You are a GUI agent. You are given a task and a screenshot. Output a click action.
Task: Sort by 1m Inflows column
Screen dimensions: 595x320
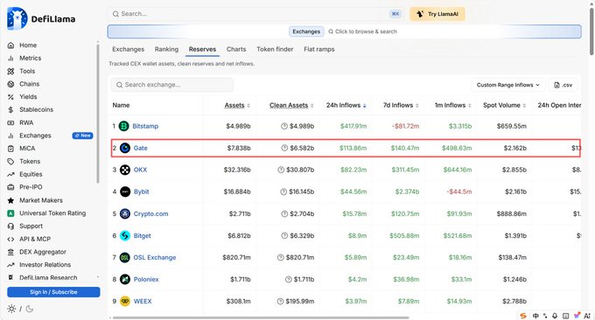point(453,106)
